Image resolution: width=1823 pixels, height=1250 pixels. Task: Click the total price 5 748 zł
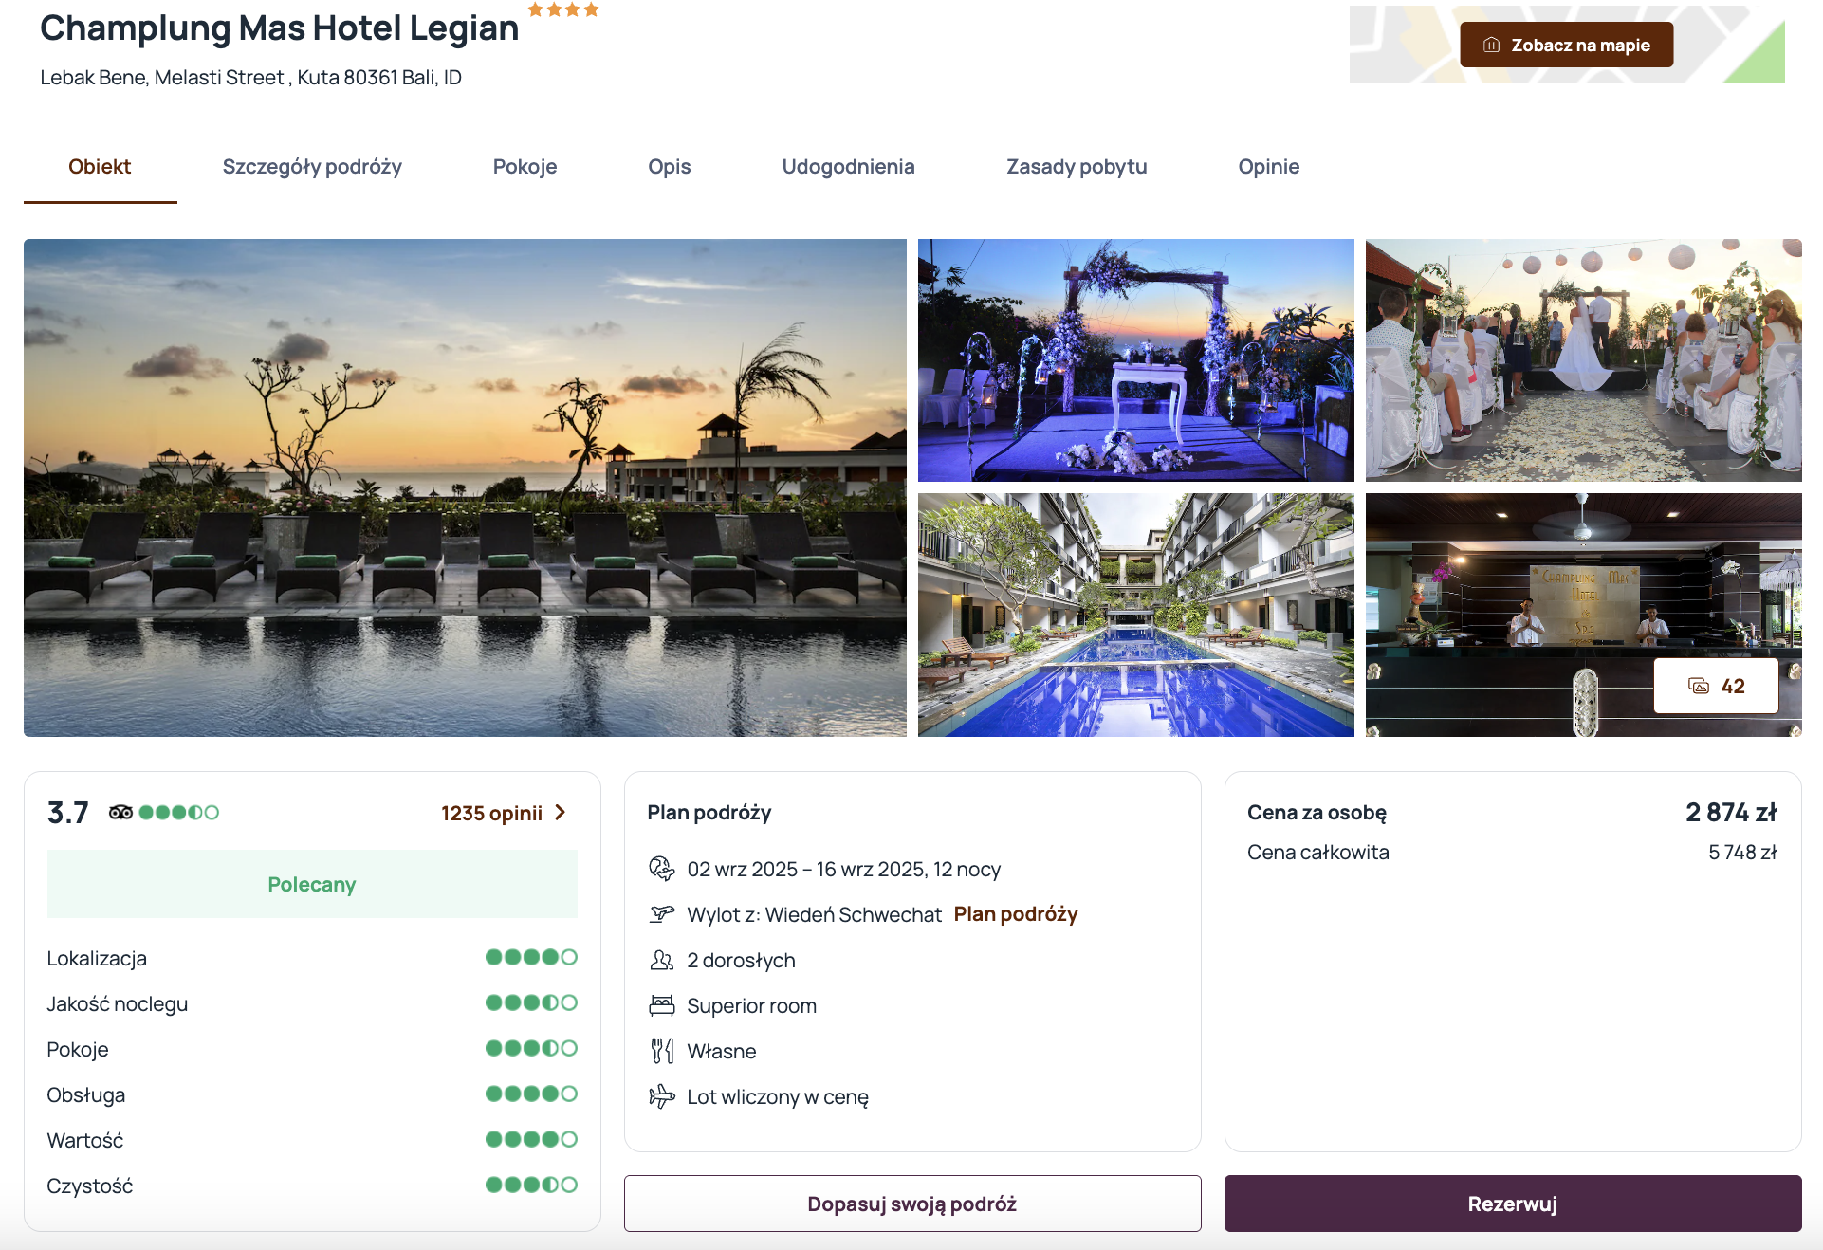[x=1742, y=852]
